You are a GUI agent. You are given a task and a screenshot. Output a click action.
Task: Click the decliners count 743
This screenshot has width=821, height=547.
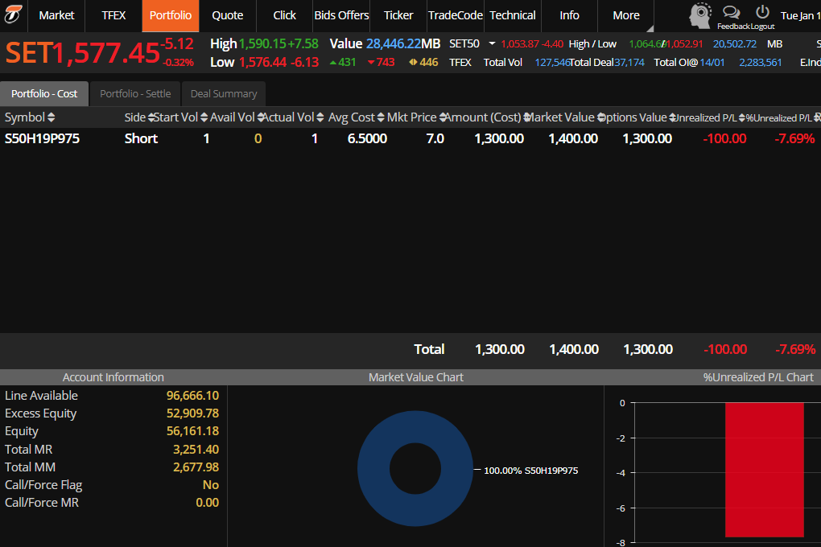coord(386,62)
